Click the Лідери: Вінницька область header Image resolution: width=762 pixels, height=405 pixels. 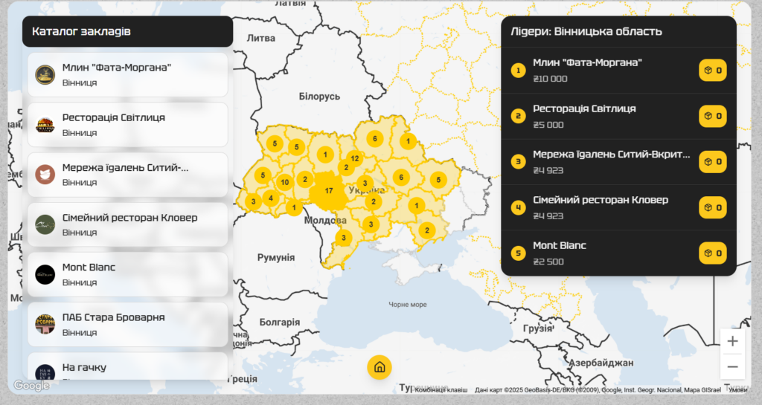618,32
